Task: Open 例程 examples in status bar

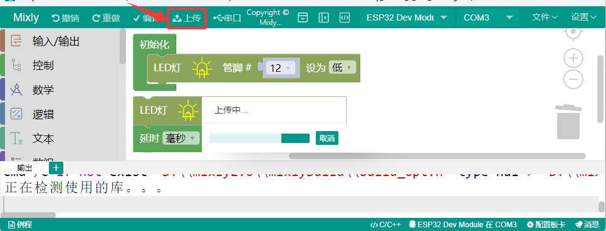Action: [x=20, y=225]
